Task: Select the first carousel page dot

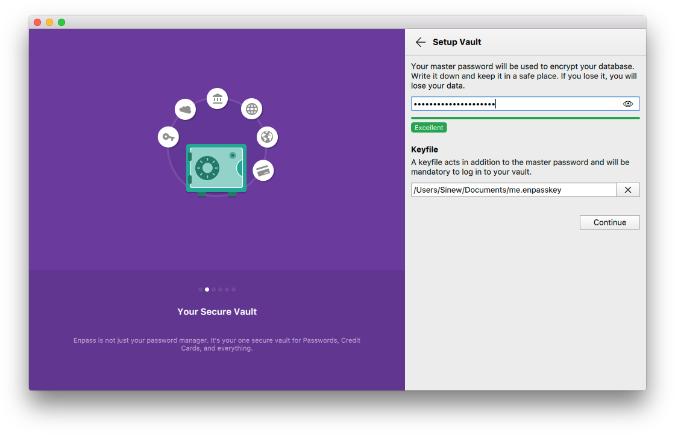Action: click(200, 290)
